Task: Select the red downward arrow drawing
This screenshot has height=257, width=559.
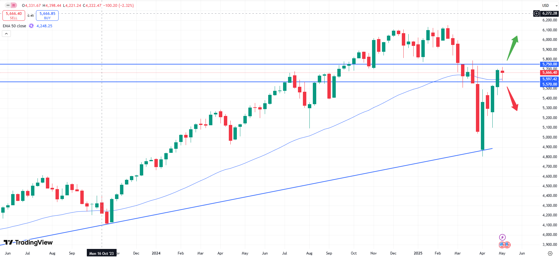Action: (x=512, y=99)
